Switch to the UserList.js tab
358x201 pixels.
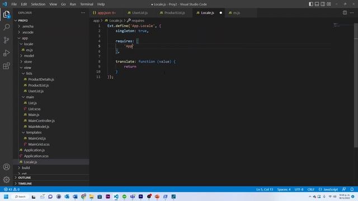tap(140, 13)
